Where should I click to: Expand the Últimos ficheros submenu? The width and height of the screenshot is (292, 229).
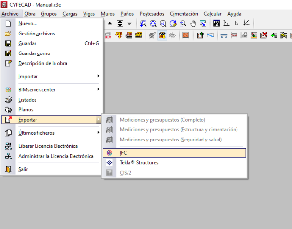(52, 133)
